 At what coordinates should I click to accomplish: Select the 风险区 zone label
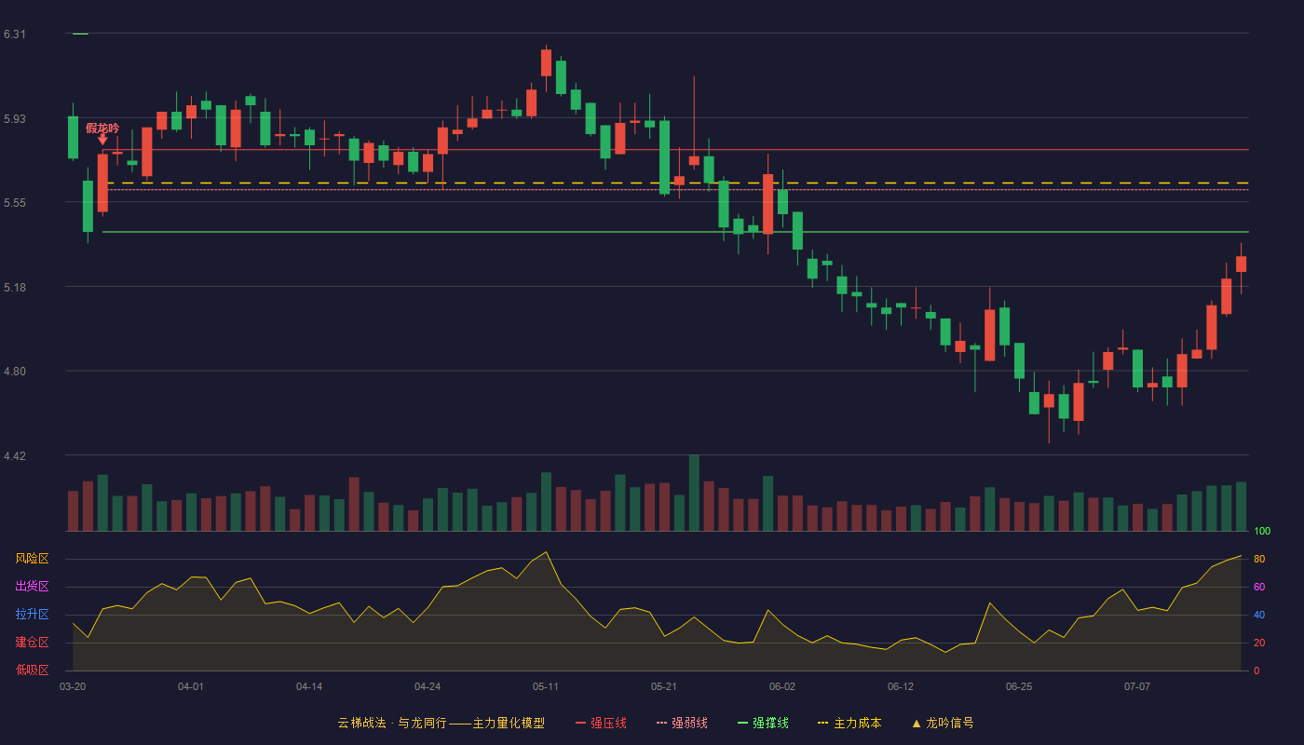pyautogui.click(x=32, y=559)
